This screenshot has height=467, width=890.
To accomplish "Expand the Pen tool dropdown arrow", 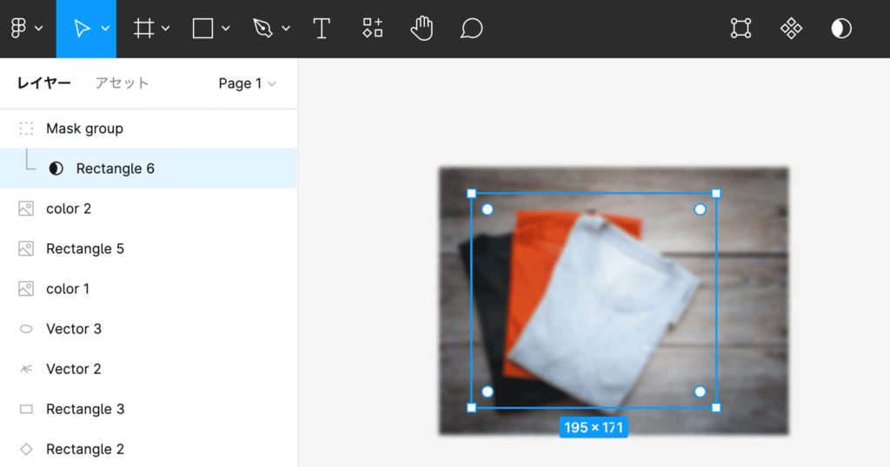I will tap(286, 29).
